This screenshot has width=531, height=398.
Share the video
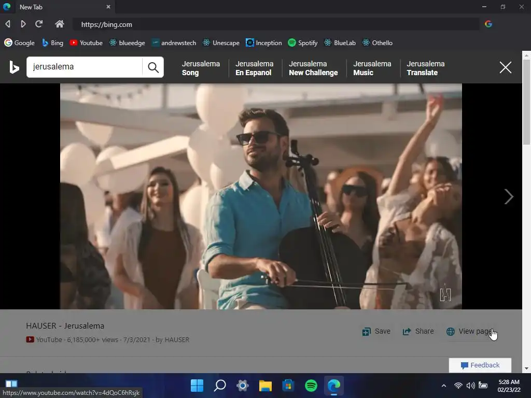point(418,331)
